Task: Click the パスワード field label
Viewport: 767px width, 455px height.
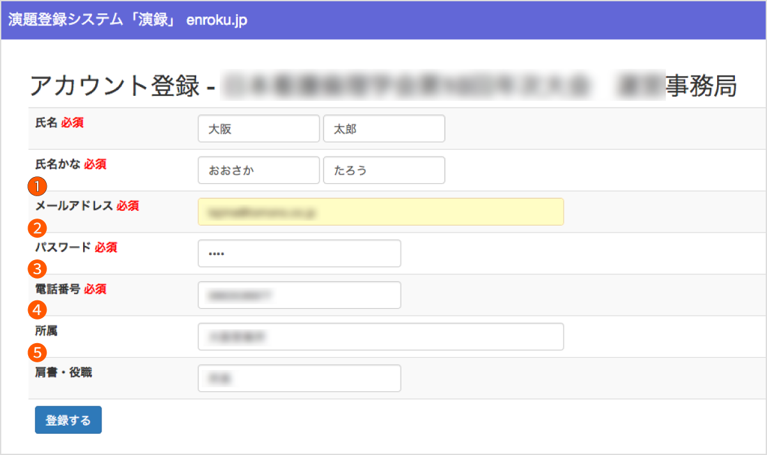Action: 63,247
